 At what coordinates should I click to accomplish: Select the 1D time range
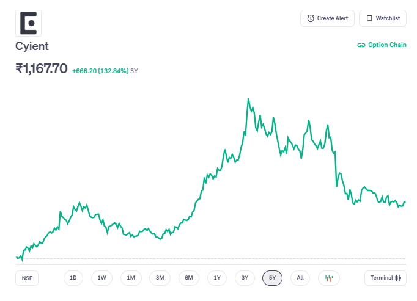[x=73, y=278]
